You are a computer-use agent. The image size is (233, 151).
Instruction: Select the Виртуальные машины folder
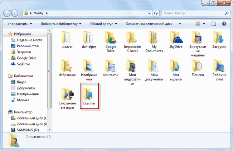pos(198,44)
